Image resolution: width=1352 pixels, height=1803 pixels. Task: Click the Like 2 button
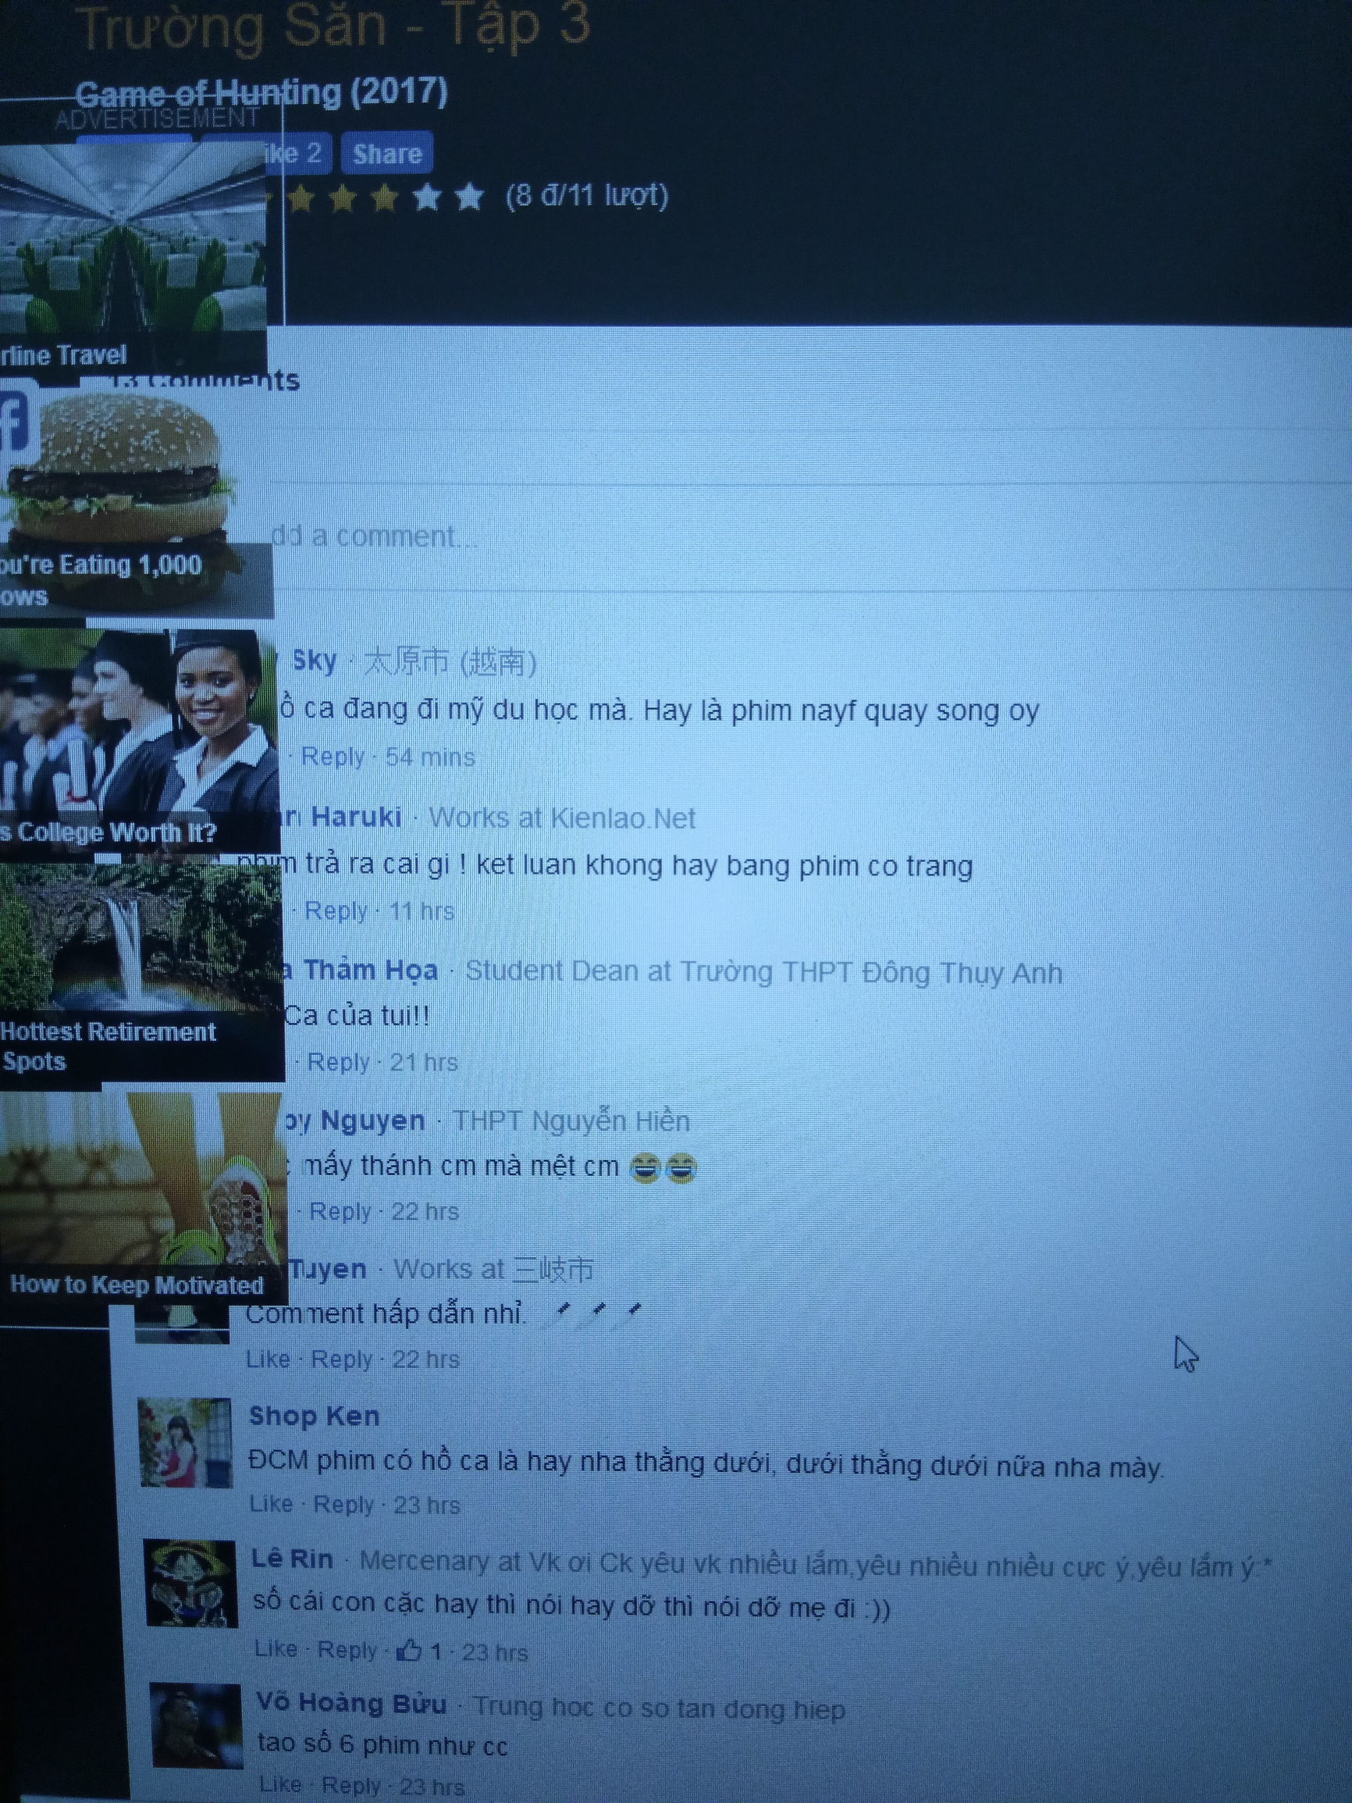point(297,153)
